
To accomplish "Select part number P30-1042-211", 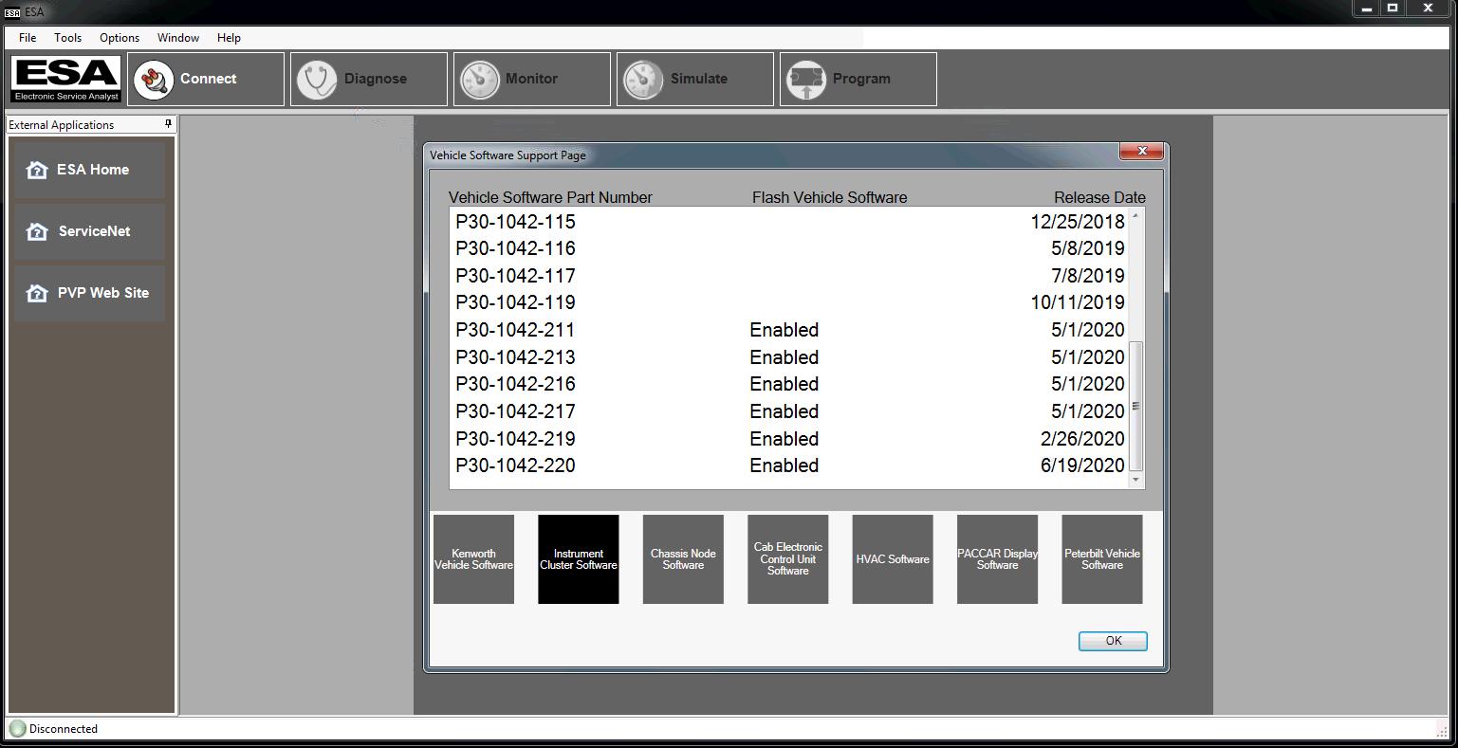I will 516,330.
